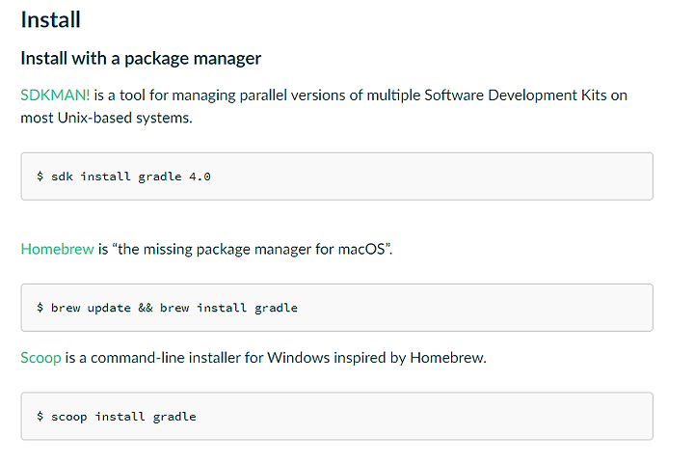Click the brew update command code block
Viewport: 694px width, 462px height.
click(x=336, y=308)
